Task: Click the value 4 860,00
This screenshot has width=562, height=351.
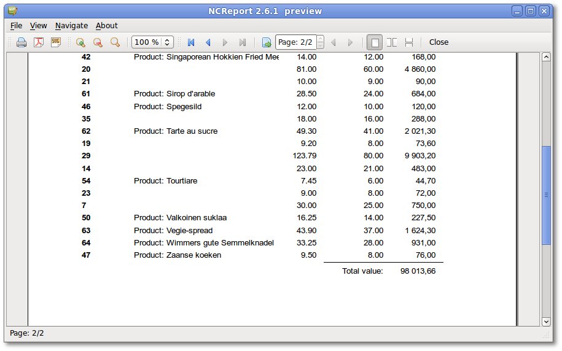Action: (x=420, y=69)
